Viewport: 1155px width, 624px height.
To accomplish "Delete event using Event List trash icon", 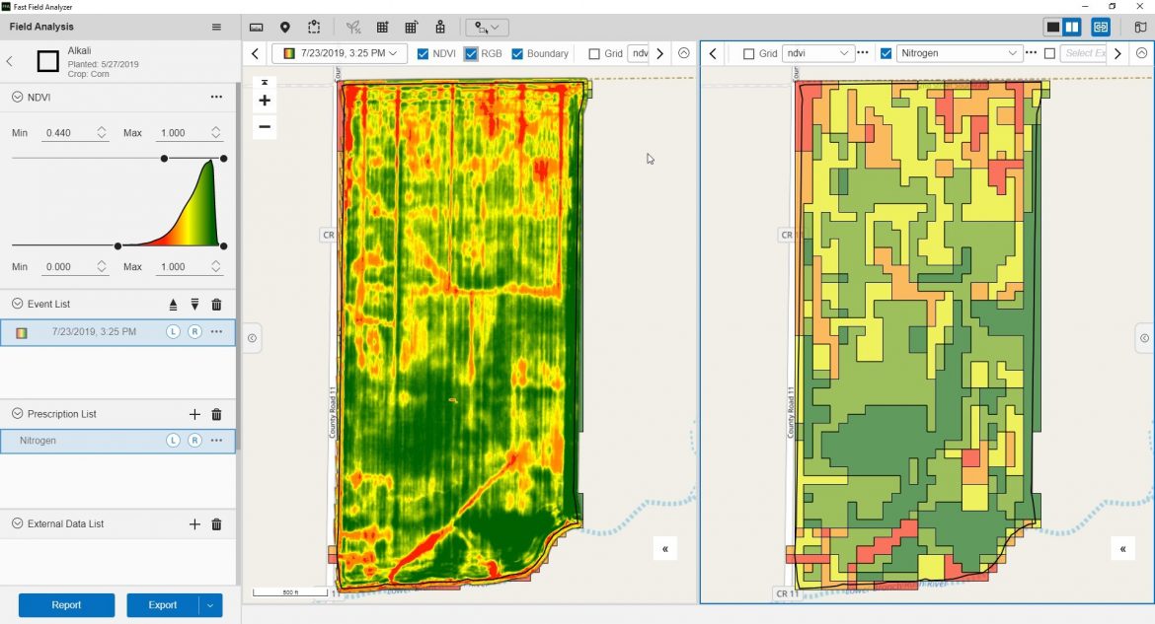I will (x=217, y=305).
